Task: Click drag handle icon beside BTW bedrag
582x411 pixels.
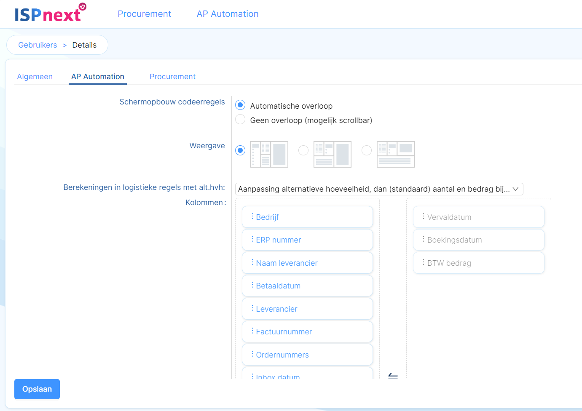Action: click(424, 262)
